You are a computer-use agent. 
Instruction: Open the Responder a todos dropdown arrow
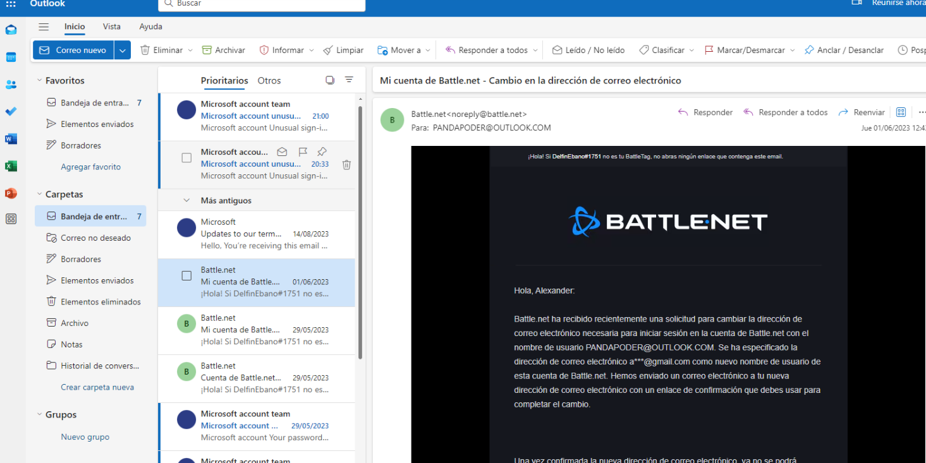point(535,50)
